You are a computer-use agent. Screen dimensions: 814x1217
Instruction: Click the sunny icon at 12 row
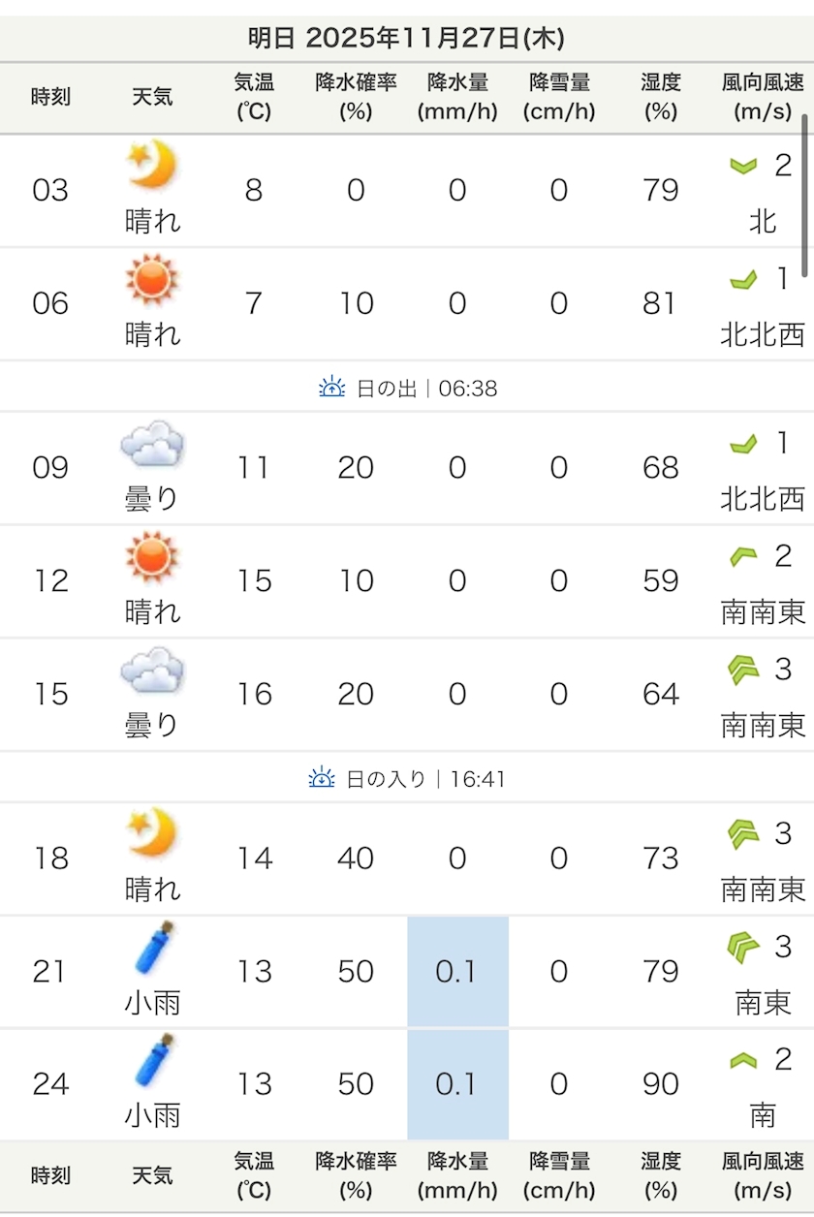152,557
